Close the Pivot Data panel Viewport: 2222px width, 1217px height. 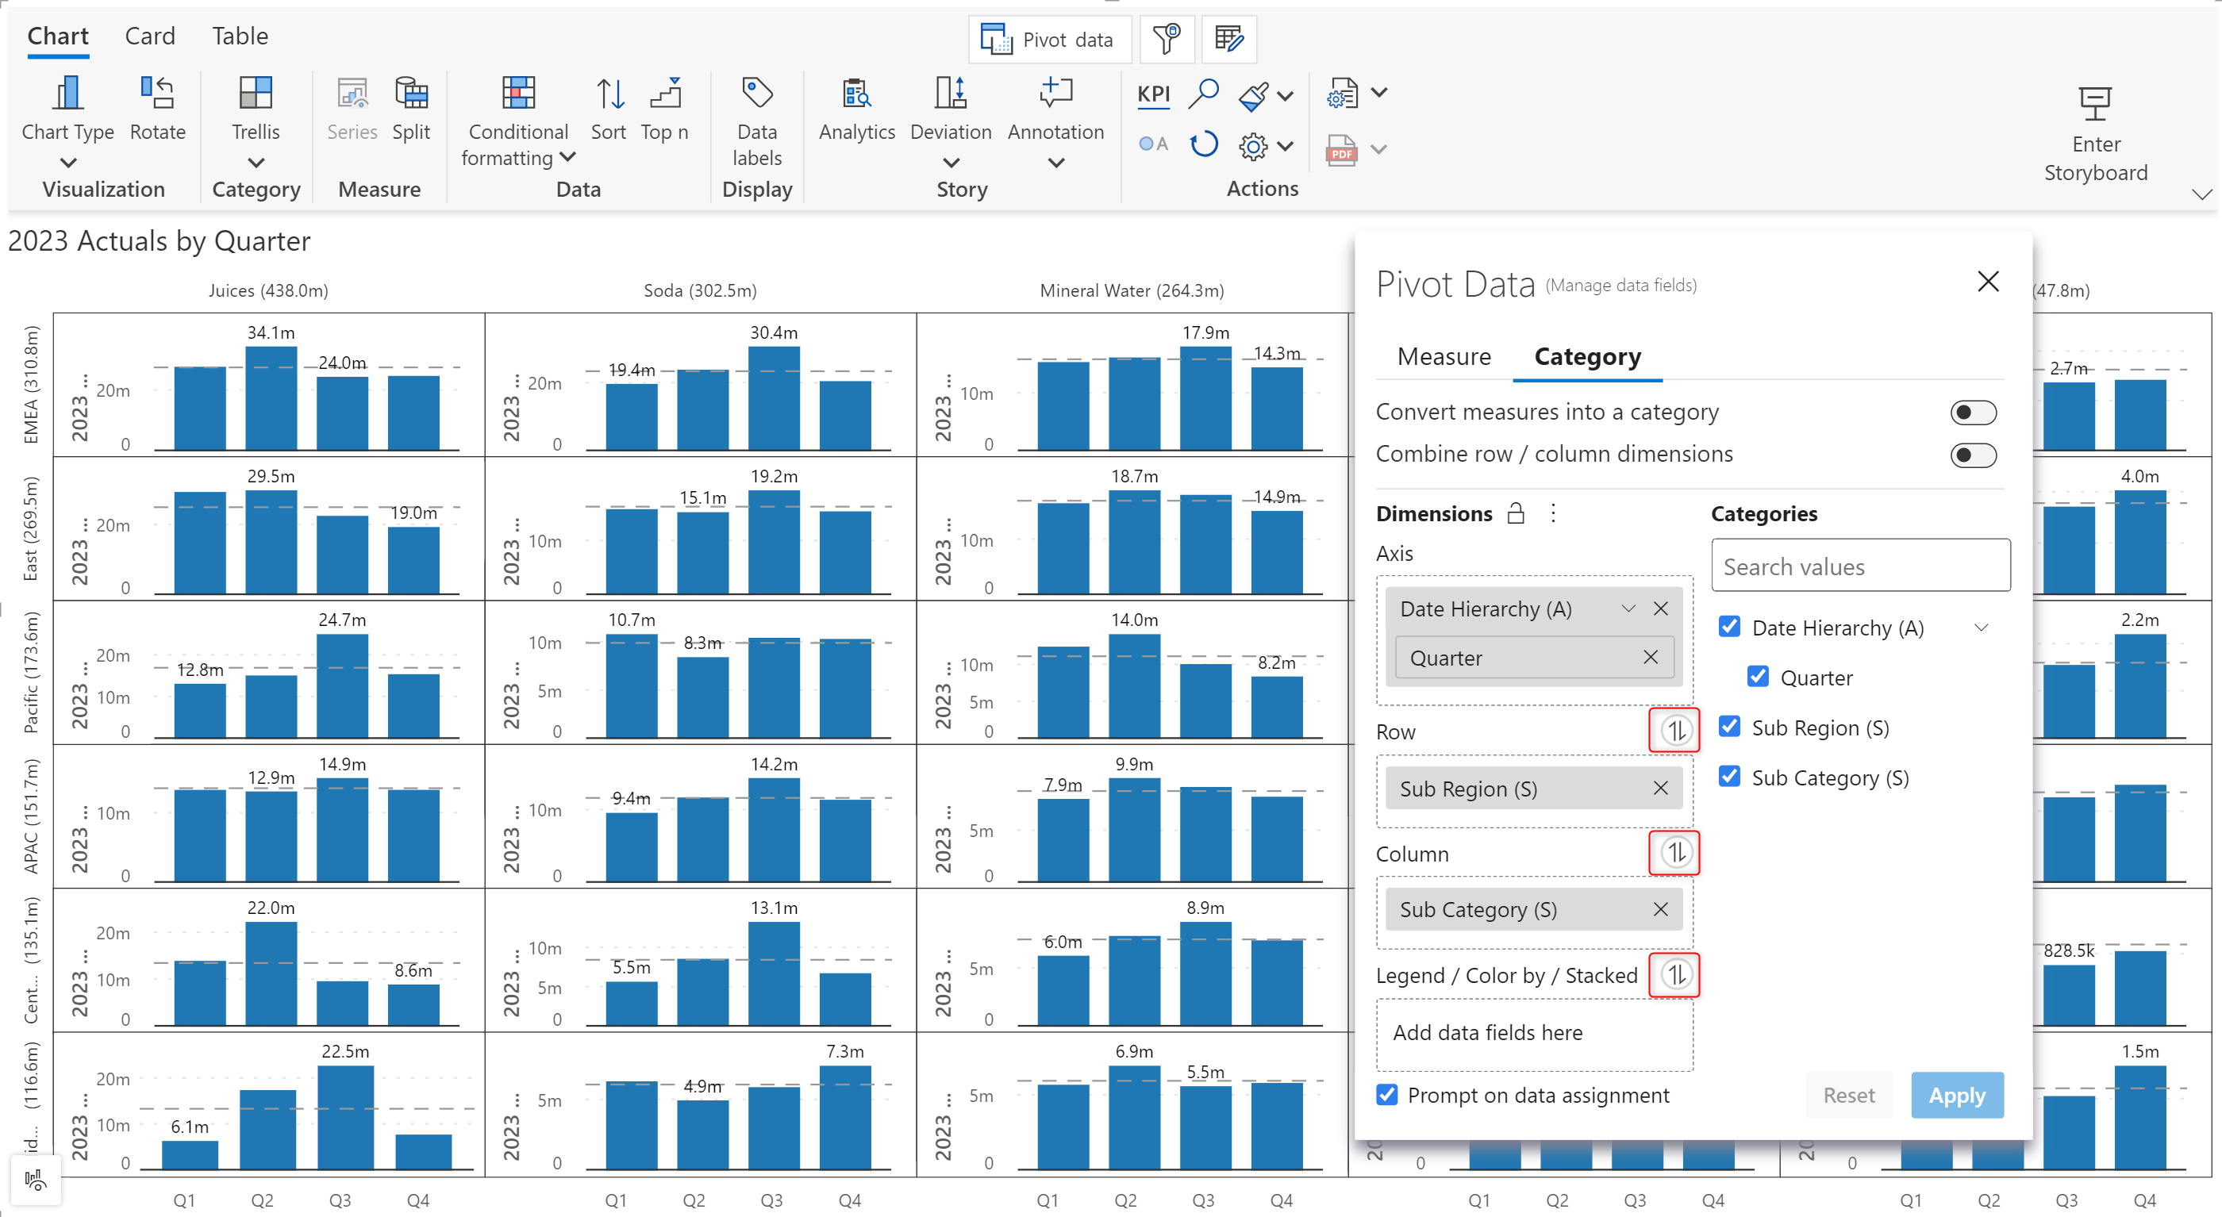click(x=1987, y=281)
